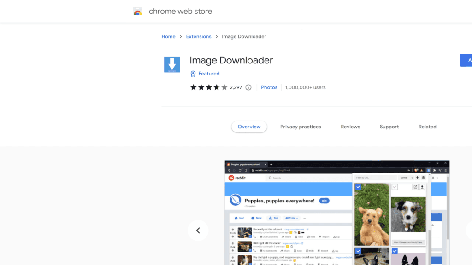This screenshot has height=265, width=472.
Task: Open the Normal dropdown in the downloader popup
Action: pyautogui.click(x=407, y=178)
